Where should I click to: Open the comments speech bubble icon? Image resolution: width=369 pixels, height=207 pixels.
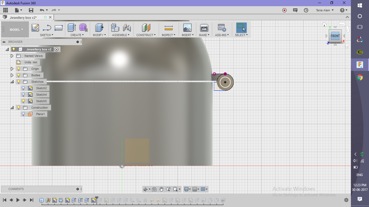tap(295, 10)
